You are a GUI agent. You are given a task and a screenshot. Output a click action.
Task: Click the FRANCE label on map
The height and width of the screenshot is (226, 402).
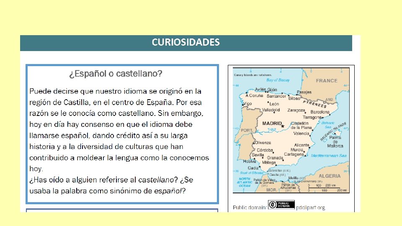click(327, 81)
